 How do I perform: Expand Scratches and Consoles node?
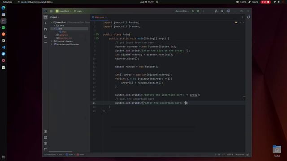[52, 44]
